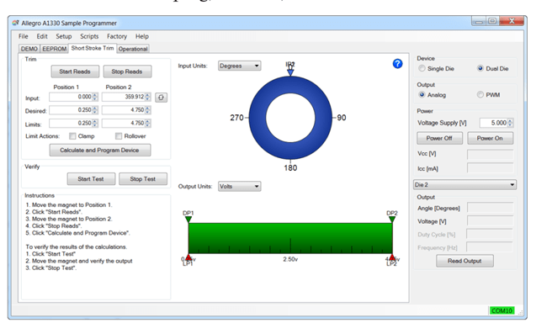Click the Allegro app icon in title bar
This screenshot has height=323, width=547.
click(x=15, y=23)
